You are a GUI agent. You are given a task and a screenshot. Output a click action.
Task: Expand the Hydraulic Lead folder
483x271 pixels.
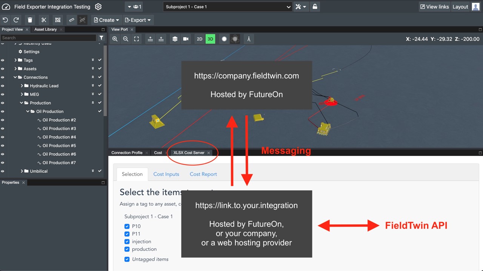click(22, 86)
